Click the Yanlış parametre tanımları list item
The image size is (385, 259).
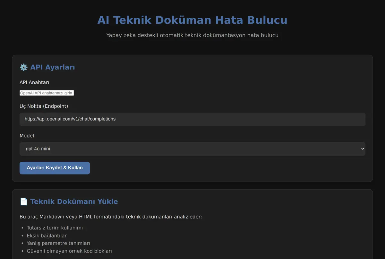pyautogui.click(x=58, y=243)
